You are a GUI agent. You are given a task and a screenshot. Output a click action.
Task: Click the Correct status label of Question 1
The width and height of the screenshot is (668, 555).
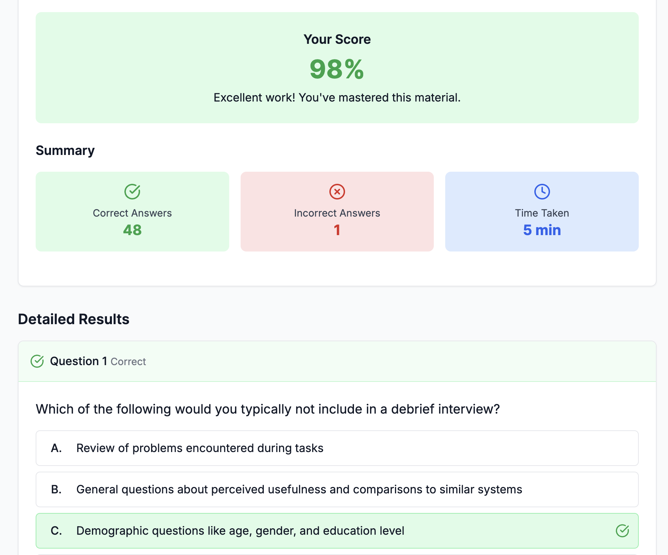tap(128, 362)
